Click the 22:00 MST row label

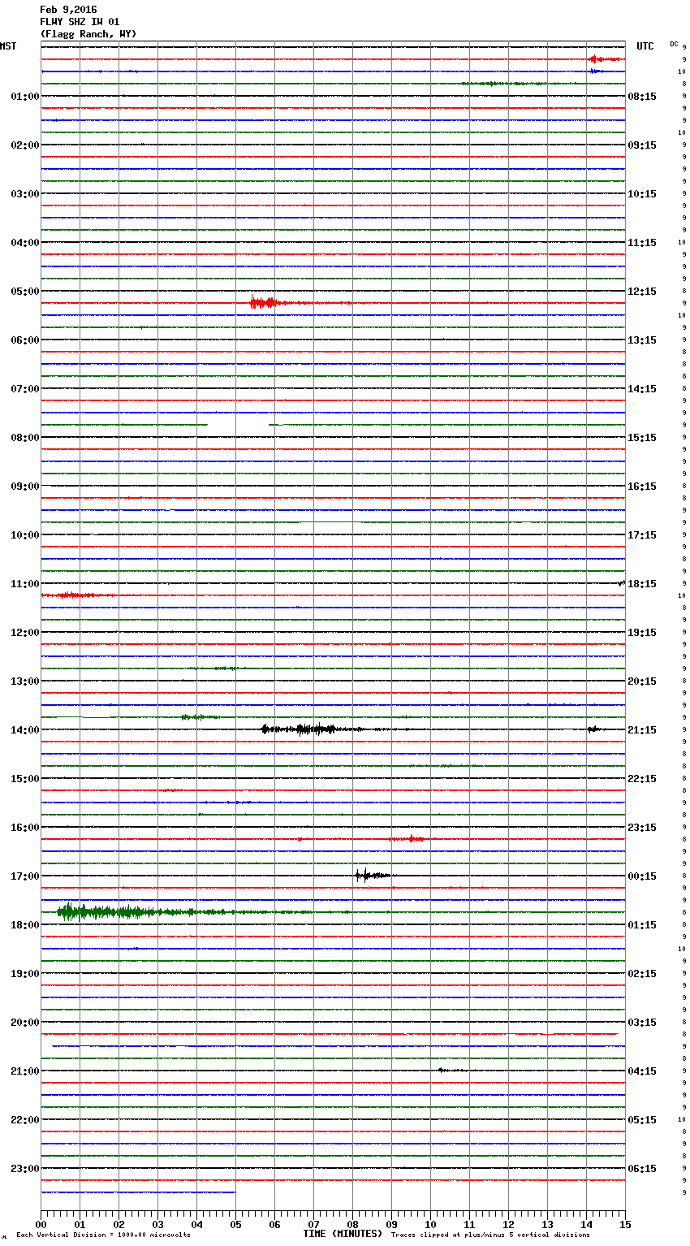pyautogui.click(x=25, y=1120)
